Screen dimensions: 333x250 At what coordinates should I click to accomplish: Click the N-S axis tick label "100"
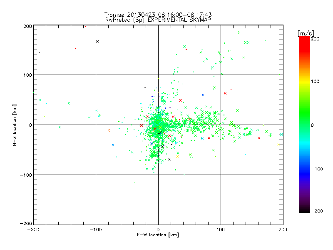pyautogui.click(x=27, y=75)
